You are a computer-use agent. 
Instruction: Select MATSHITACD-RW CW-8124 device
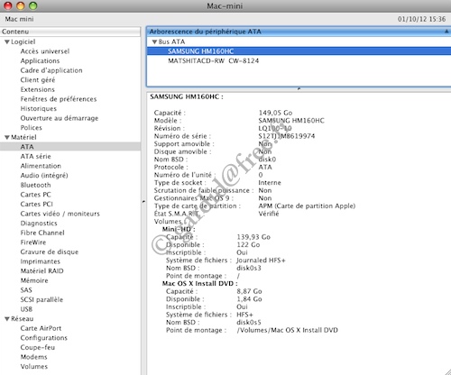213,61
